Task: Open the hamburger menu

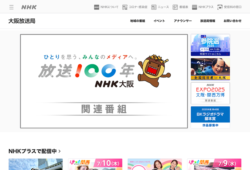Action: point(11,7)
